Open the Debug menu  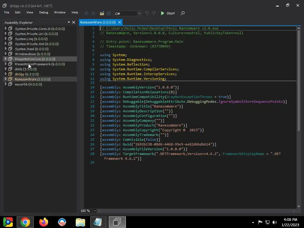click(x=44, y=12)
